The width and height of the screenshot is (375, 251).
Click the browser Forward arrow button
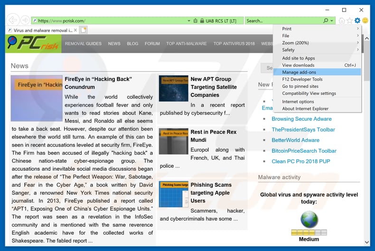(x=25, y=20)
